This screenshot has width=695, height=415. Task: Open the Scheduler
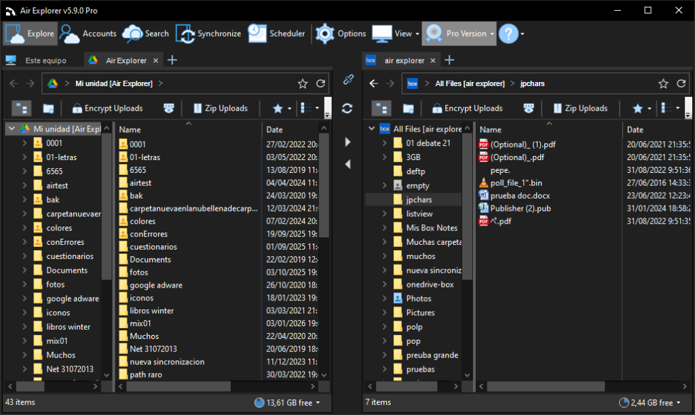[277, 34]
